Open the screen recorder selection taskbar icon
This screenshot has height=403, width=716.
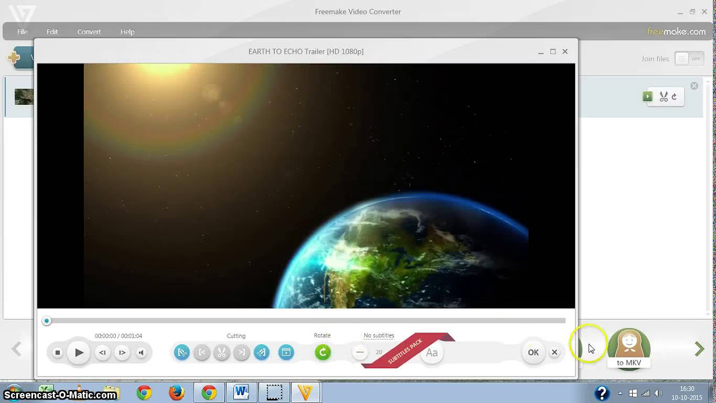[x=274, y=392]
